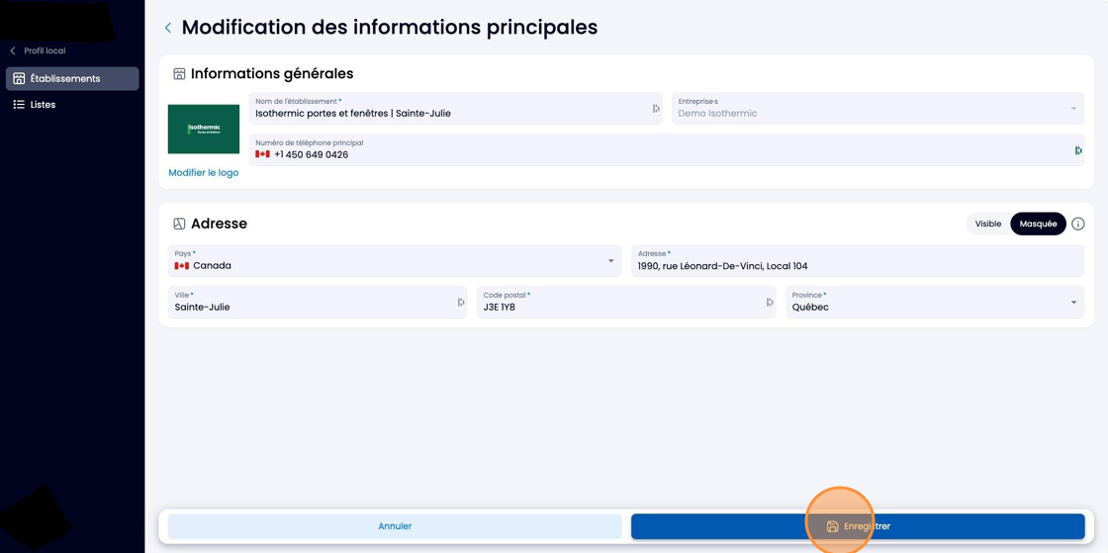Click the Listes list icon in sidebar
1108x553 pixels.
(19, 105)
